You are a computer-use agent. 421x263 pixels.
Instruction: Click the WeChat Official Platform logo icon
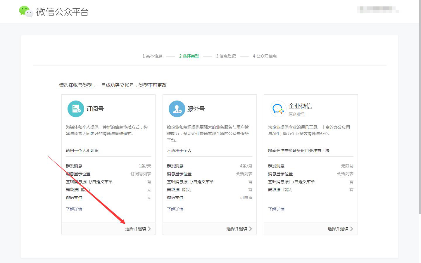click(x=26, y=12)
